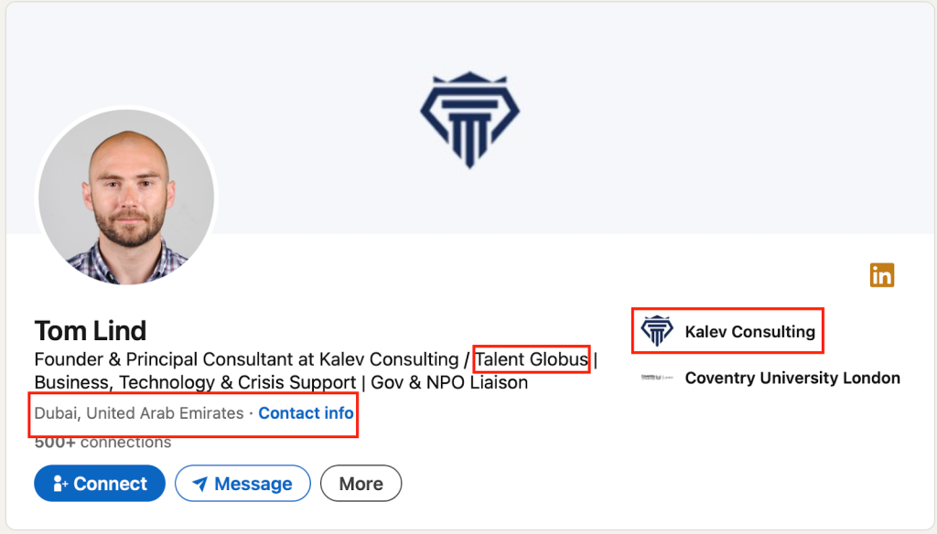Open the Kalev Consulting company name link

[749, 331]
